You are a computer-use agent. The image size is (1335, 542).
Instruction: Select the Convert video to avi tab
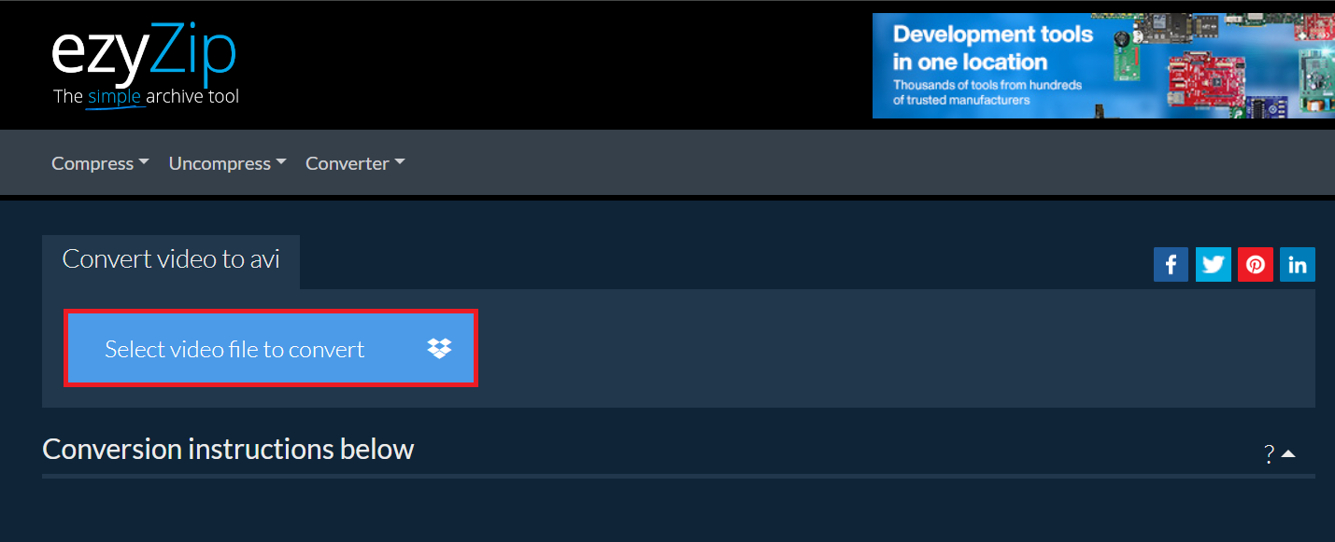171,259
